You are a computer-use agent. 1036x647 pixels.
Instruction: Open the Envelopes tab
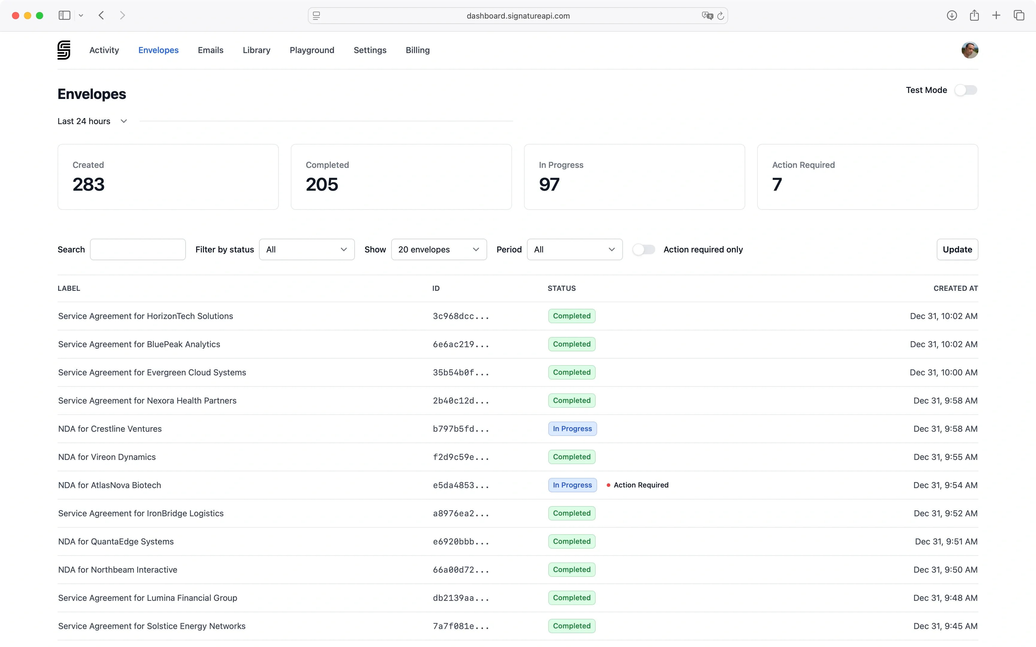tap(158, 50)
